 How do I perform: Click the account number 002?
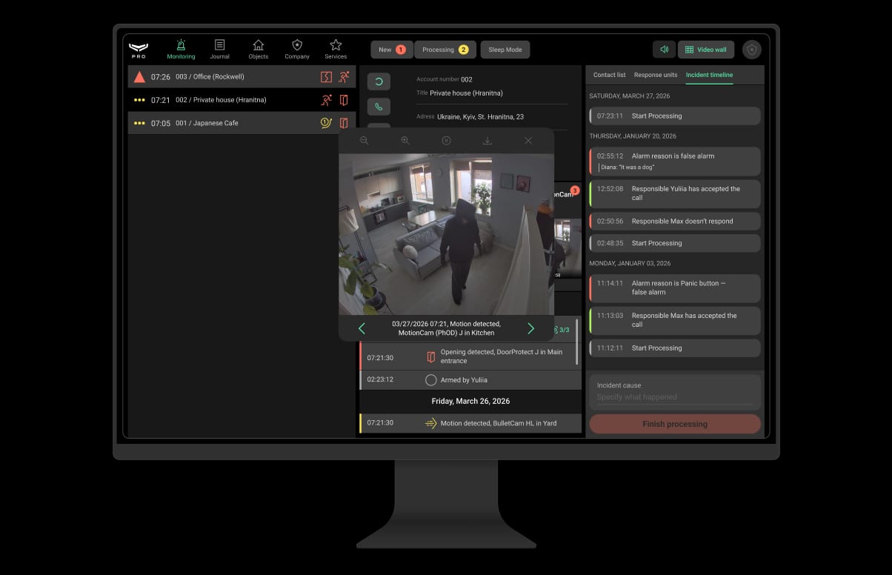click(466, 79)
